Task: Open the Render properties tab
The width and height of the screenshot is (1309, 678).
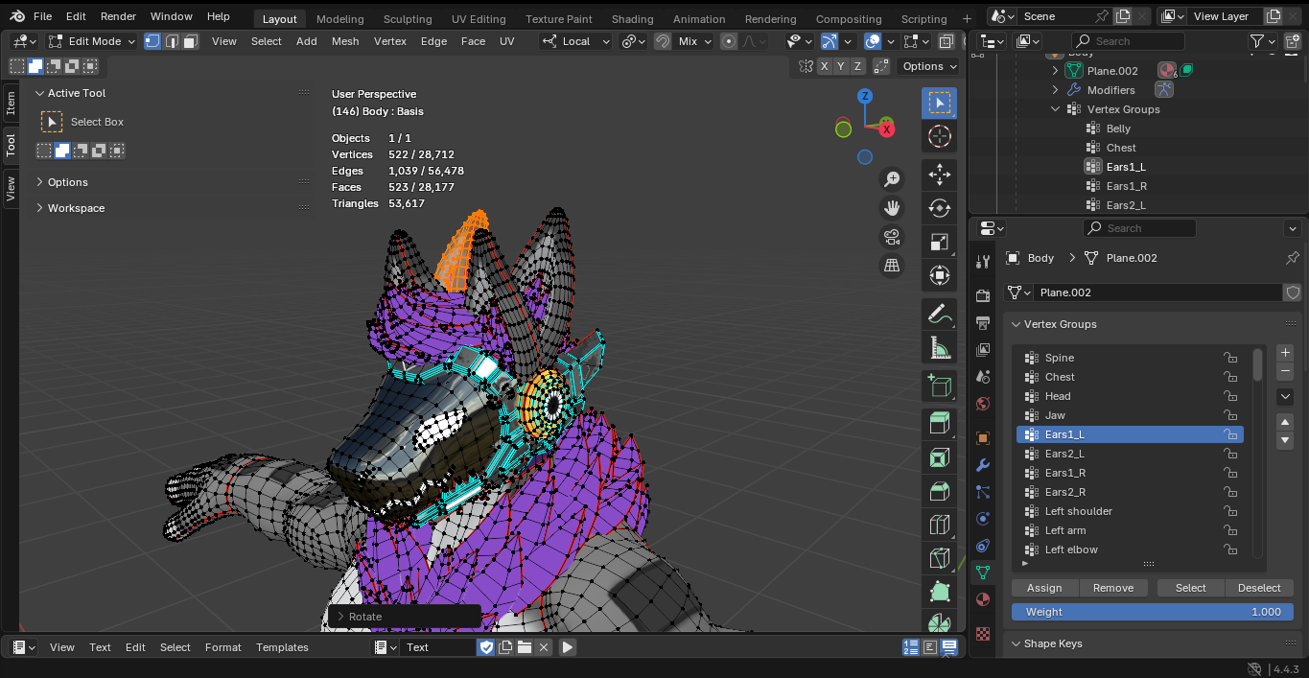Action: [982, 295]
